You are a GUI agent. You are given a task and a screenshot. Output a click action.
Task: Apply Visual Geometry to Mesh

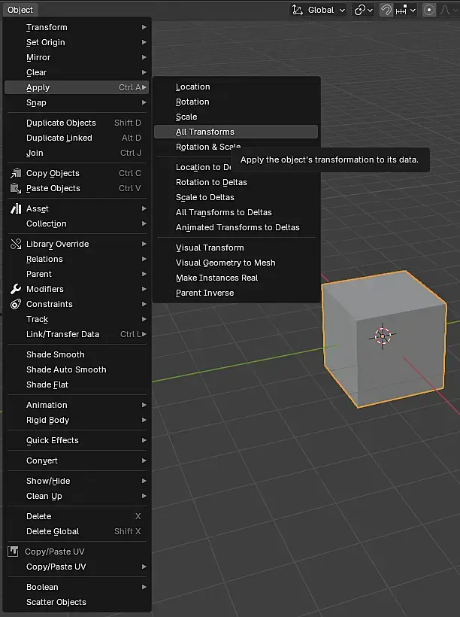[x=236, y=263]
